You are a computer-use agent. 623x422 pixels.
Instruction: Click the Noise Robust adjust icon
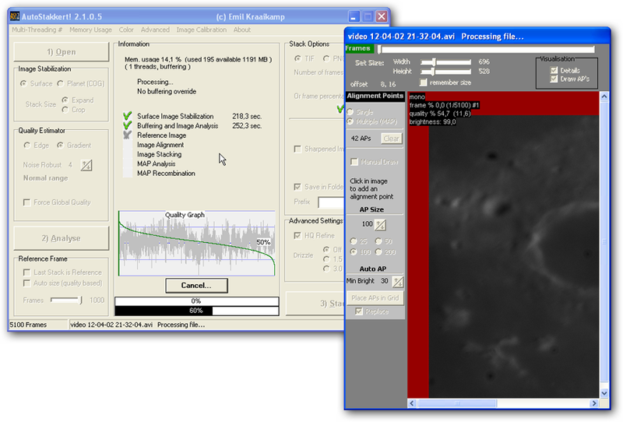click(86, 165)
